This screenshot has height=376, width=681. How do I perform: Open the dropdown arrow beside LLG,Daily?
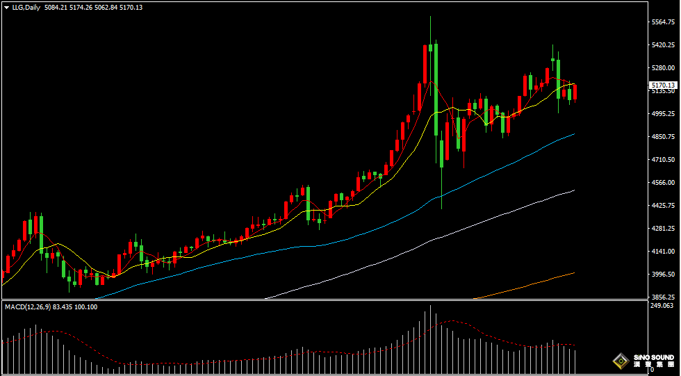(6, 7)
